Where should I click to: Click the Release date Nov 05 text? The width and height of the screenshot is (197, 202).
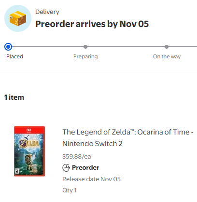[x=91, y=179]
